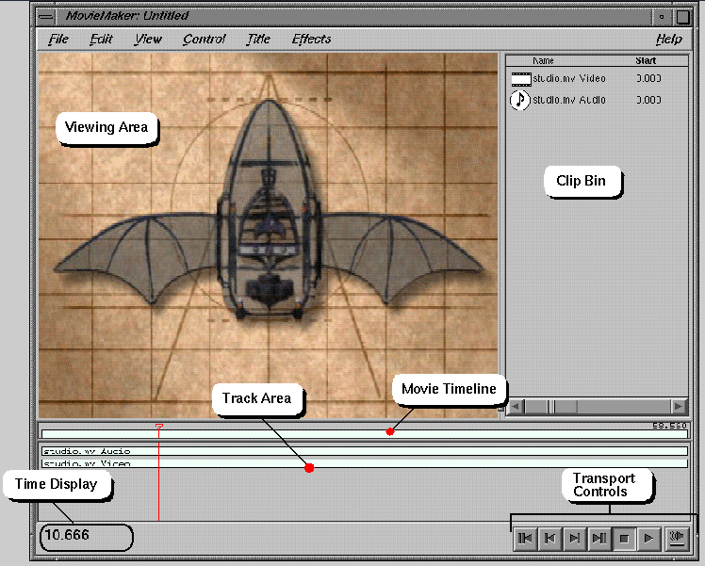The height and width of the screenshot is (566, 705).
Task: Step forward one frame
Action: [x=574, y=538]
